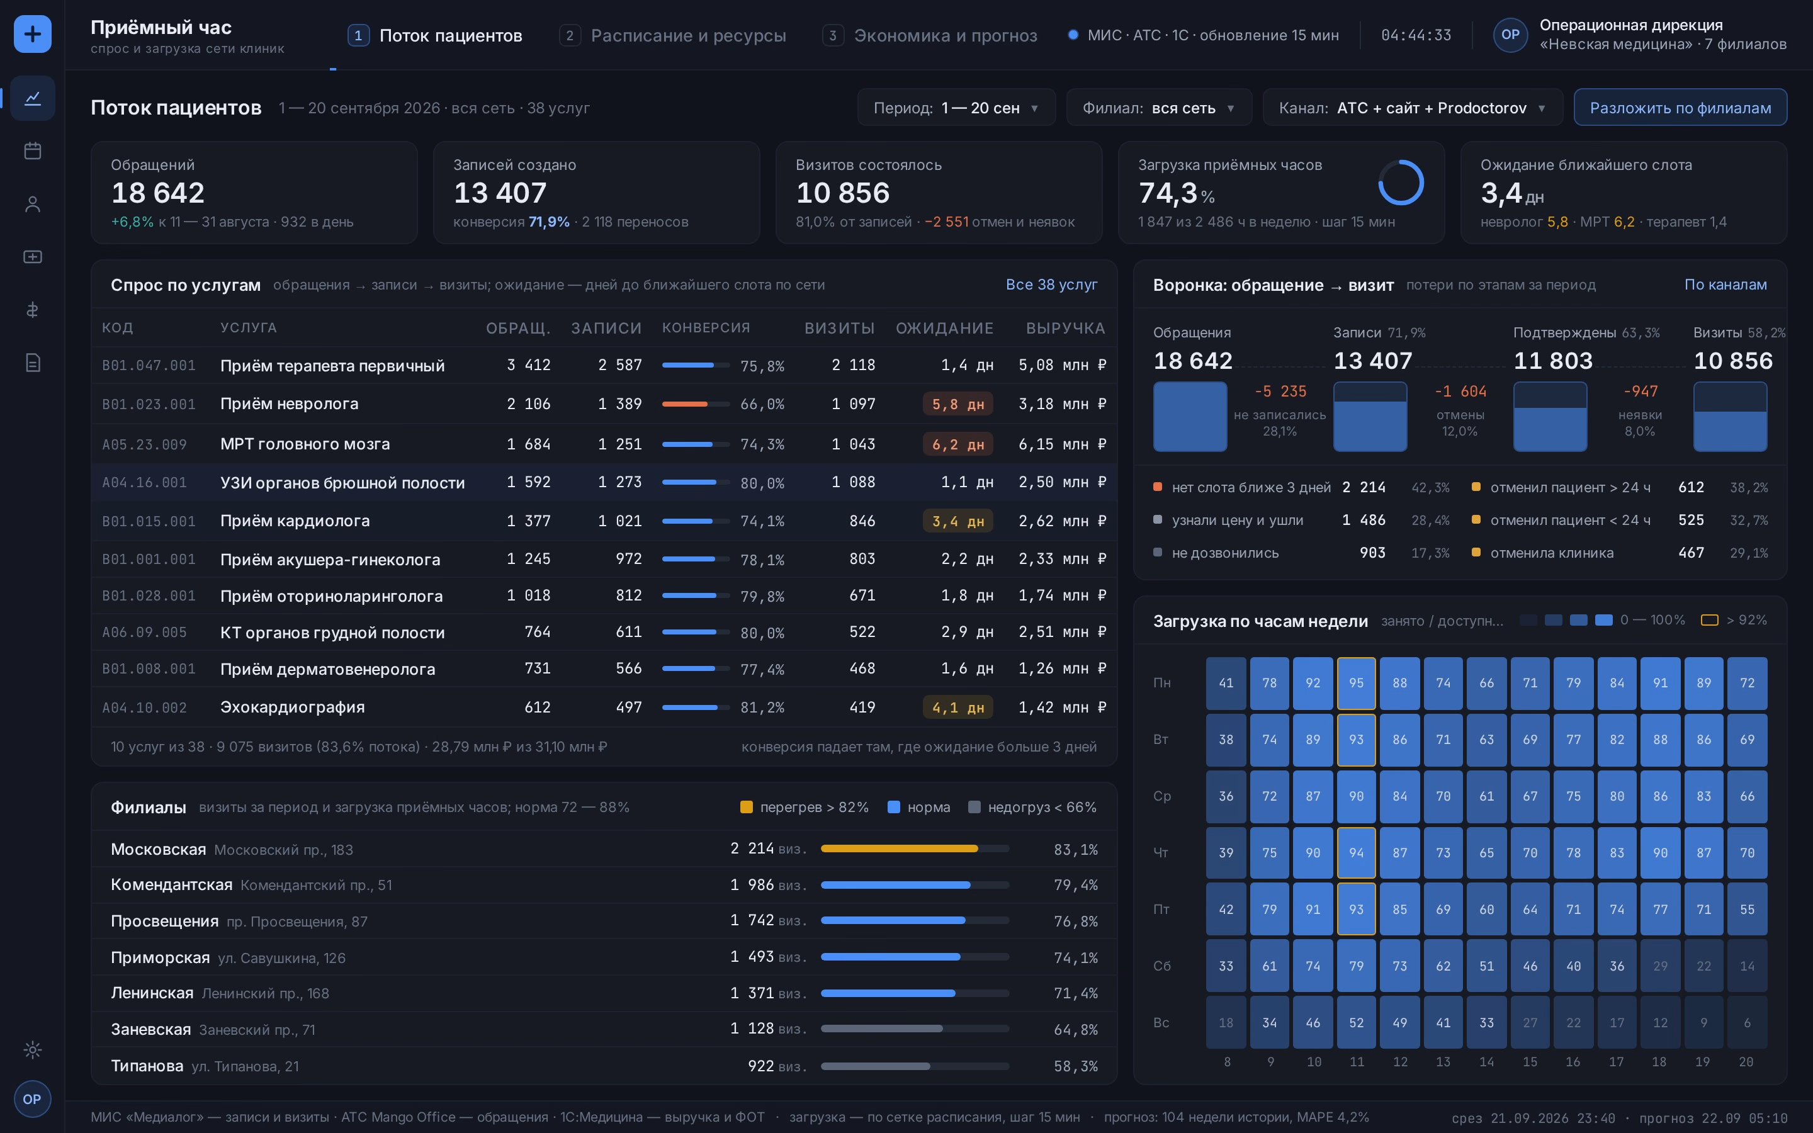Click Ожидание ближайшего слота KPI card
The height and width of the screenshot is (1133, 1813).
[1624, 193]
